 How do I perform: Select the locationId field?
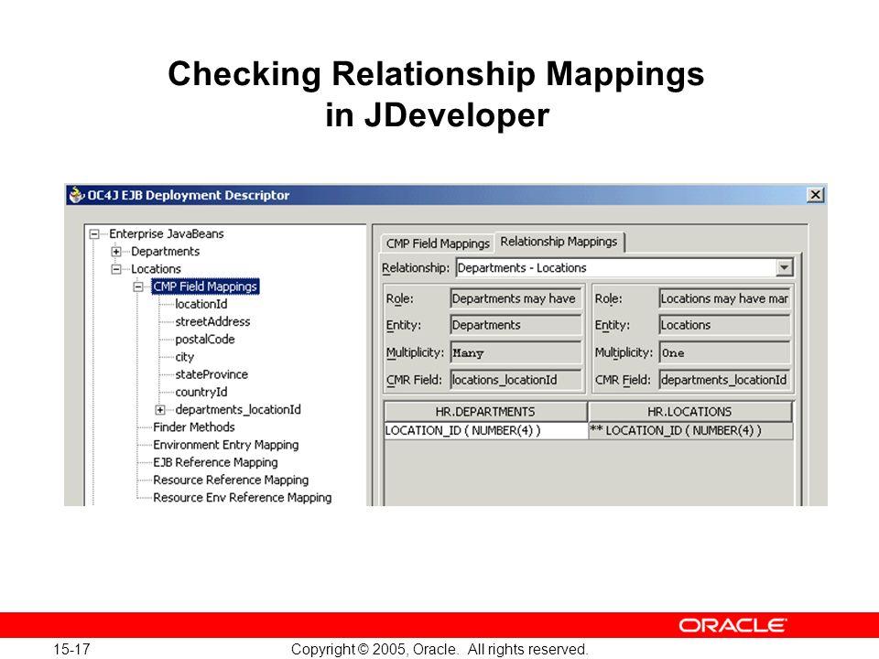[x=201, y=304]
